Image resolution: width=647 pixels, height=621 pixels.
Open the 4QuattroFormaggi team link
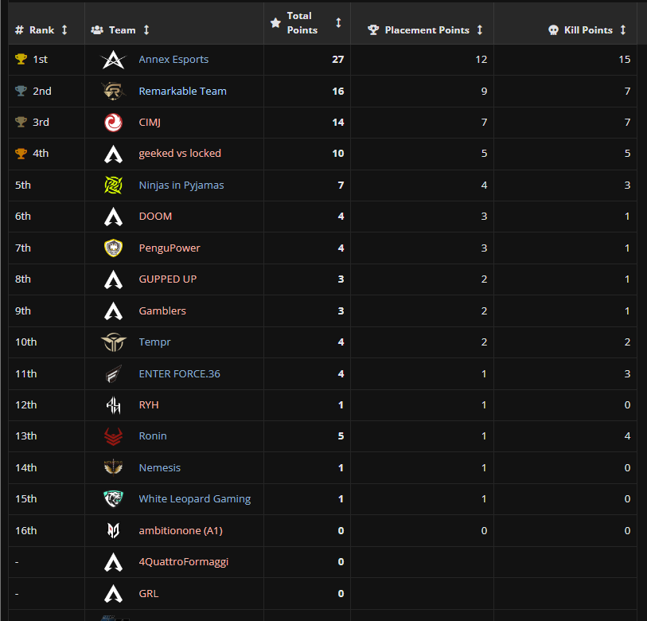tap(184, 561)
